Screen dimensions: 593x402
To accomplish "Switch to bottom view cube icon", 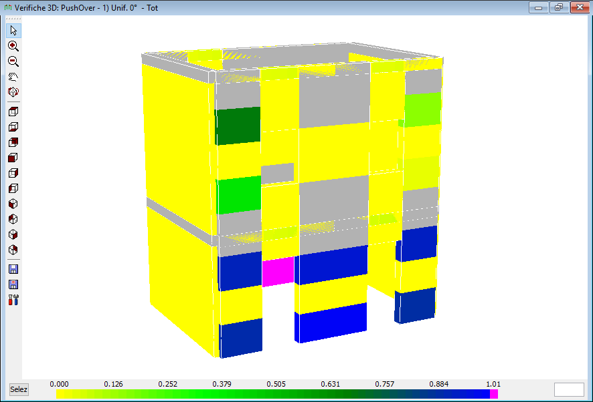I will click(13, 127).
